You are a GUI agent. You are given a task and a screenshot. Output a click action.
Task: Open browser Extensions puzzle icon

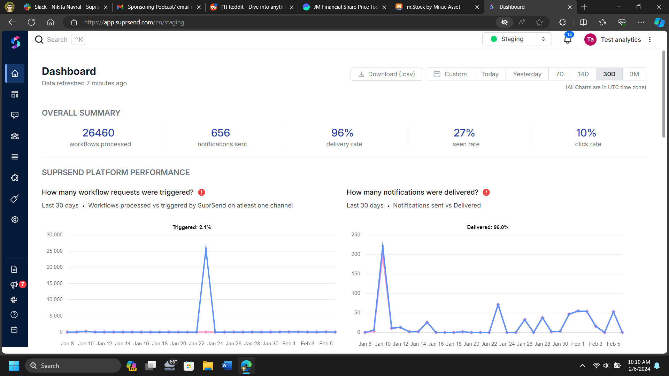pos(562,22)
